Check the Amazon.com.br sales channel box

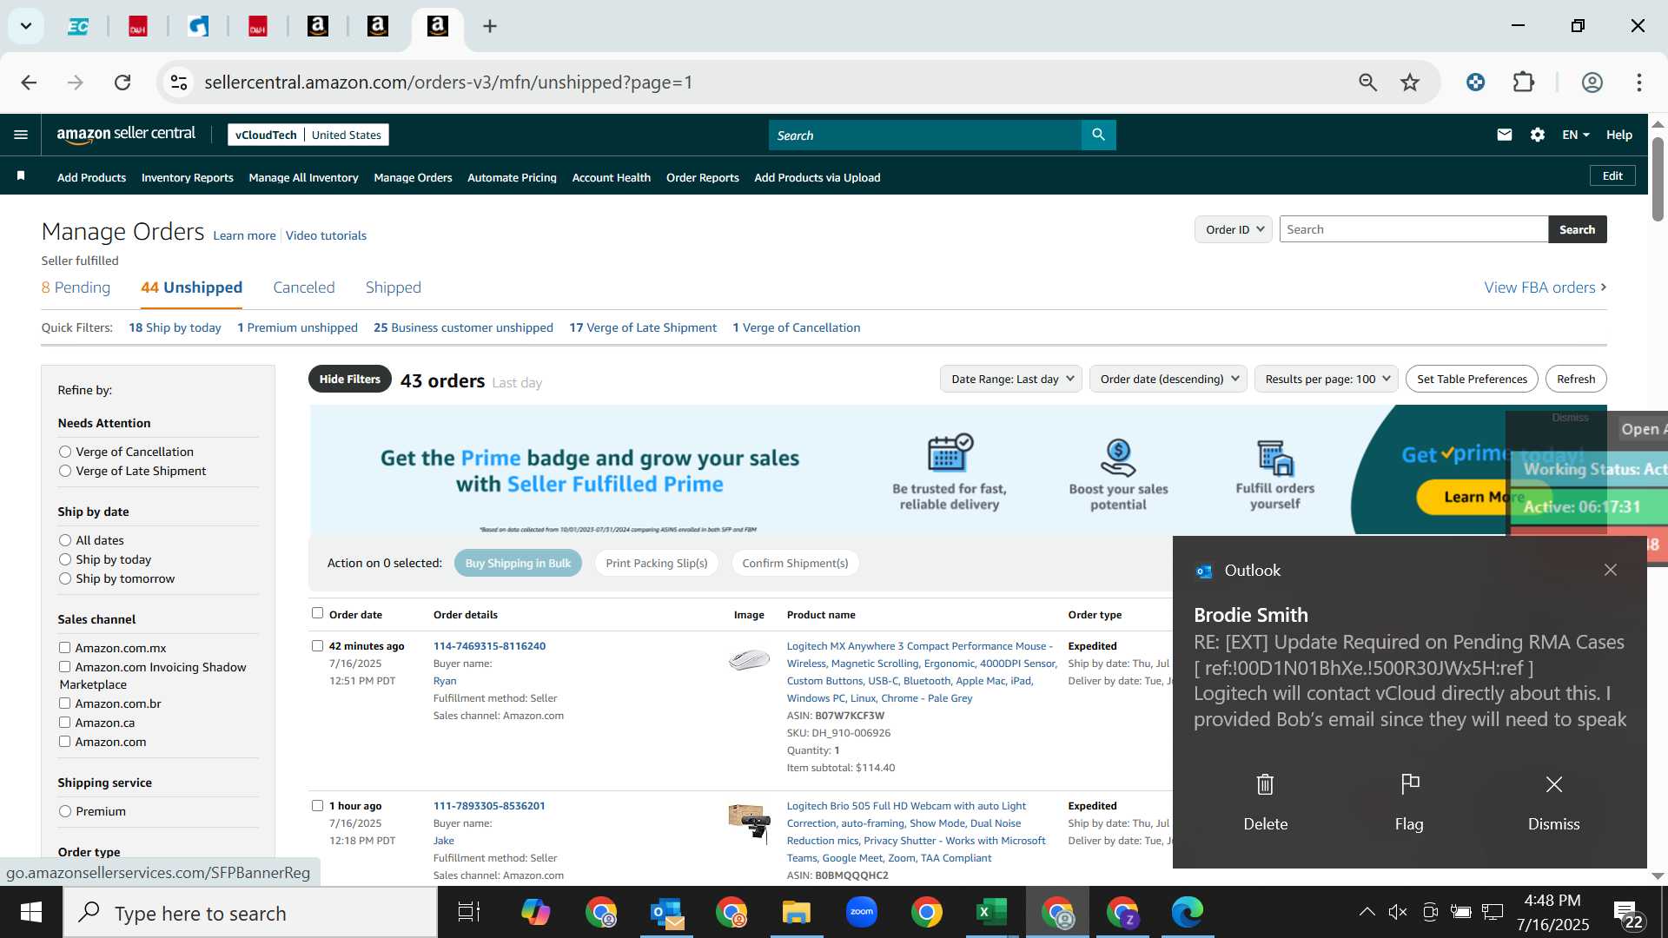pos(64,703)
